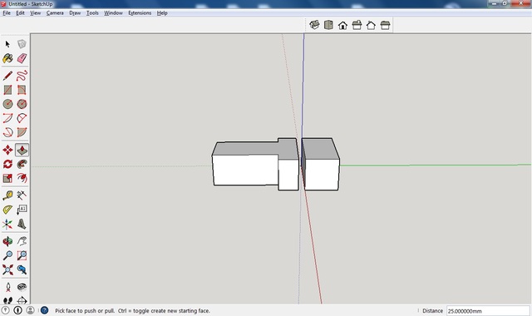532x316 pixels.
Task: Click the Zoom Extents tool
Action: coord(7,269)
